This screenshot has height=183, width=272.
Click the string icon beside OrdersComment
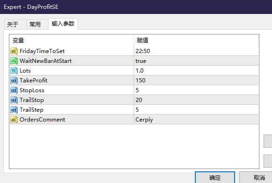tap(14, 120)
